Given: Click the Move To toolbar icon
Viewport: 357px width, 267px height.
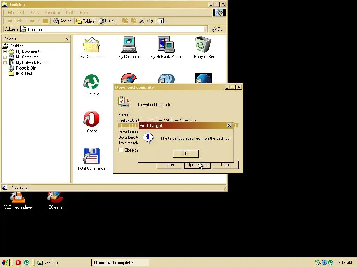Looking at the screenshot, I should click(125, 21).
